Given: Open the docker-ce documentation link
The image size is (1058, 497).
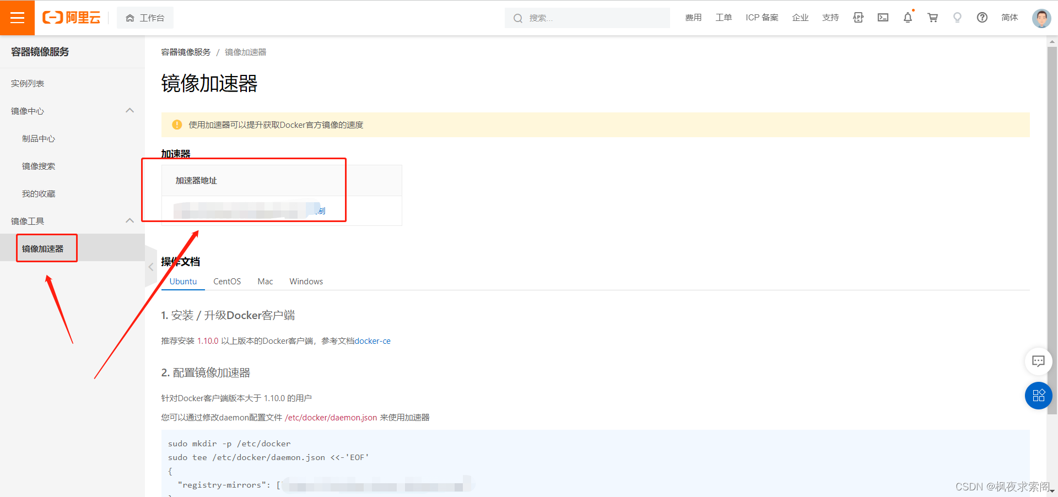Looking at the screenshot, I should [373, 341].
